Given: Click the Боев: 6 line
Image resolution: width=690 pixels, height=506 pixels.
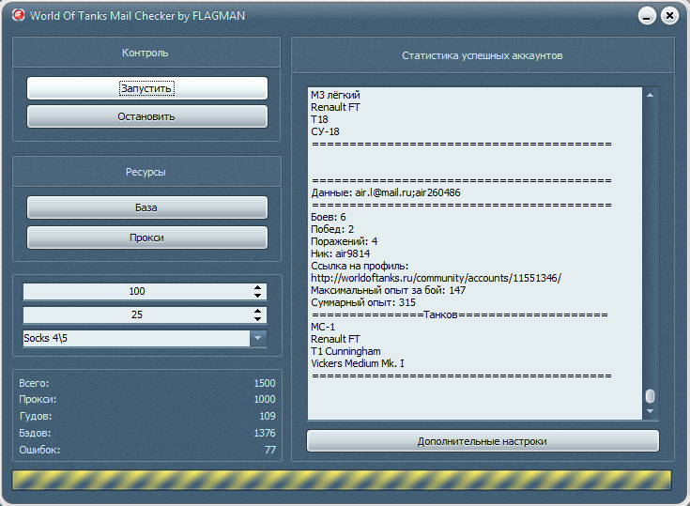Looking at the screenshot, I should [x=329, y=217].
